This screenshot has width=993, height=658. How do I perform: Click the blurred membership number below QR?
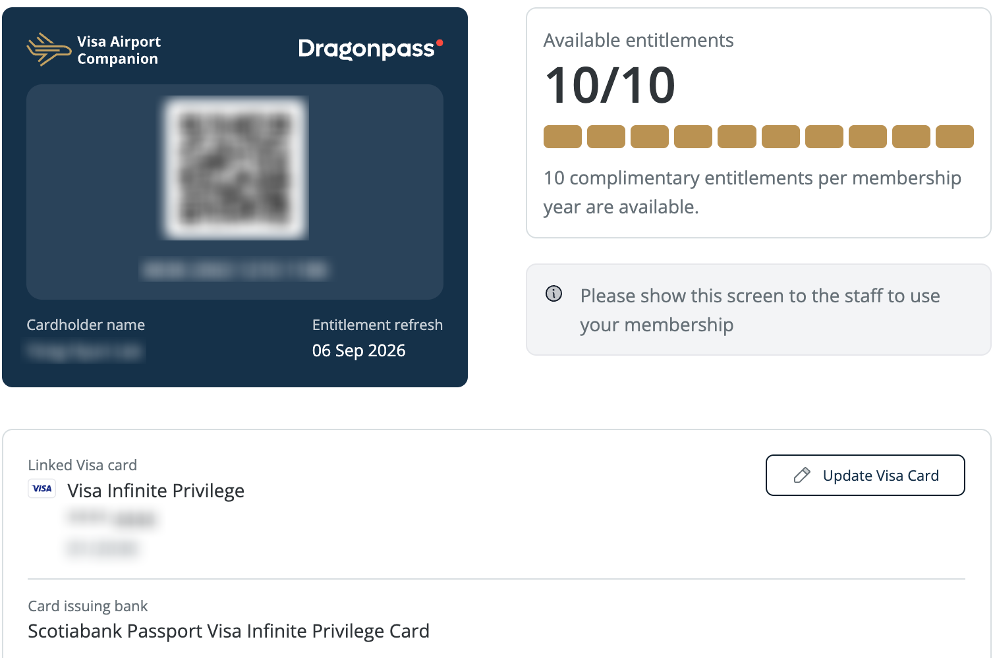click(235, 269)
